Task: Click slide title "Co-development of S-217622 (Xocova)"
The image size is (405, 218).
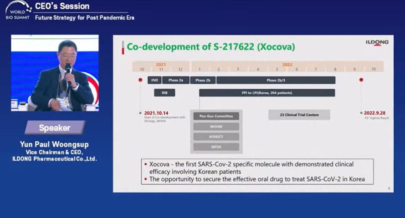Action: click(211, 47)
